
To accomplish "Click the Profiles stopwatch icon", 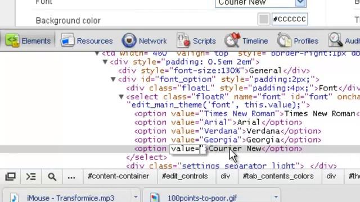I will pos(284,40).
